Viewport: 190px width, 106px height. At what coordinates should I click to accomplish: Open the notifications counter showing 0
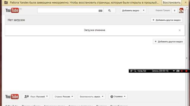click(x=175, y=11)
